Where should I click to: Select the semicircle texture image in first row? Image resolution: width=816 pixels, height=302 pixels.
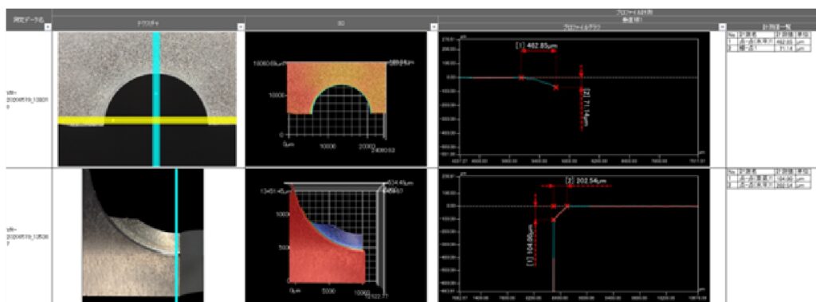click(147, 99)
